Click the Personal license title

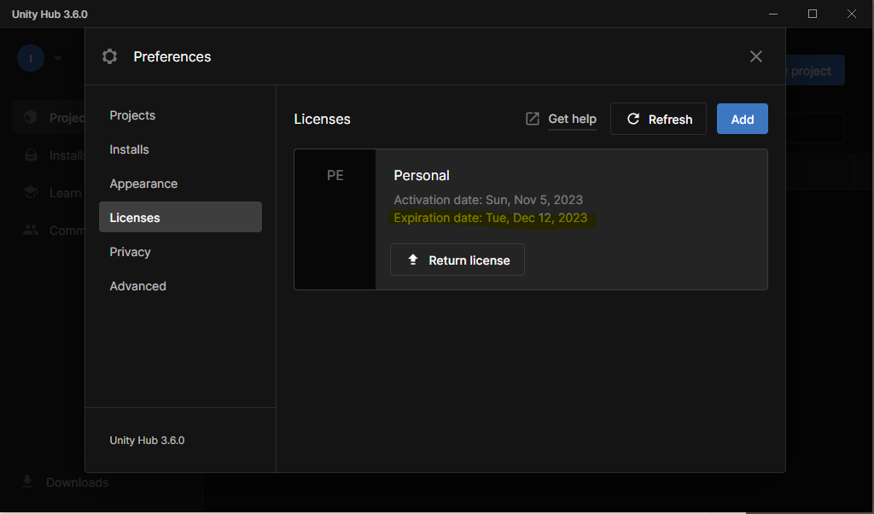pos(422,175)
